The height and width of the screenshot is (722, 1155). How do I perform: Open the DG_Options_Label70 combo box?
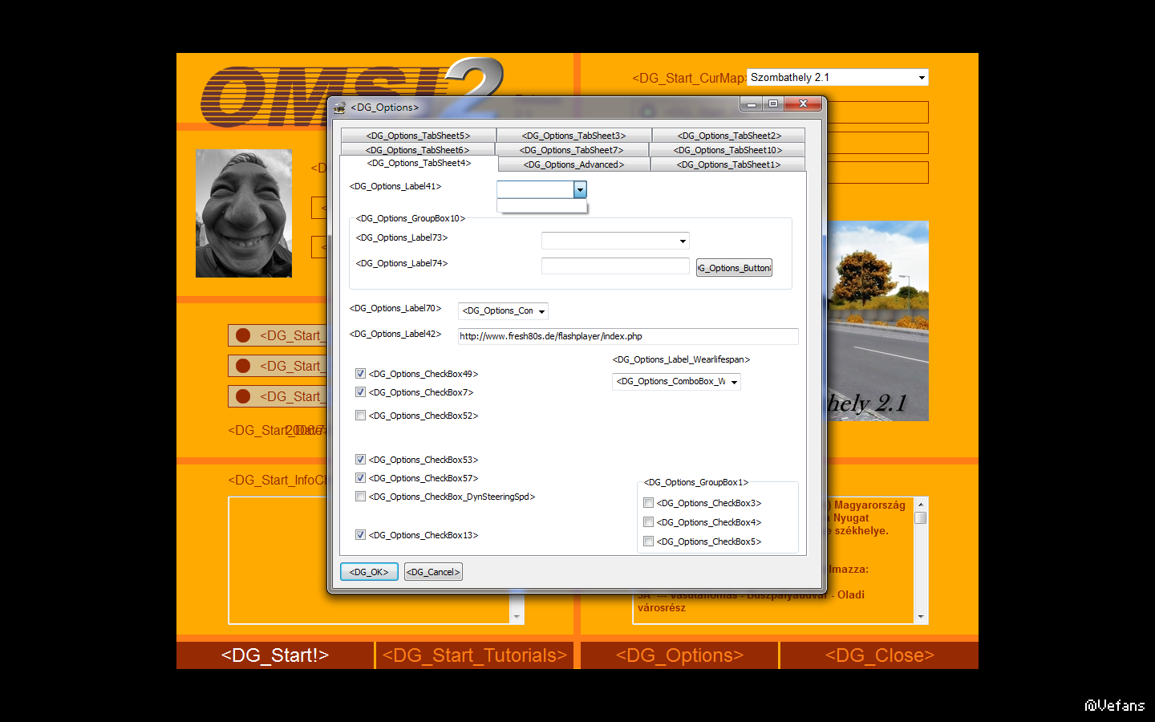[503, 311]
